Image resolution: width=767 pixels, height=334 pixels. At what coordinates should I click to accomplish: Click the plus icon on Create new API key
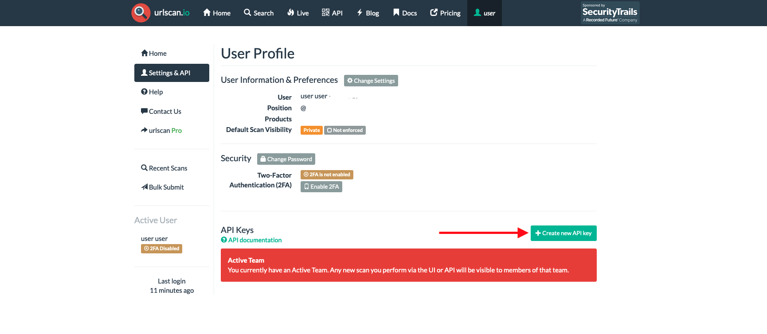tap(538, 233)
